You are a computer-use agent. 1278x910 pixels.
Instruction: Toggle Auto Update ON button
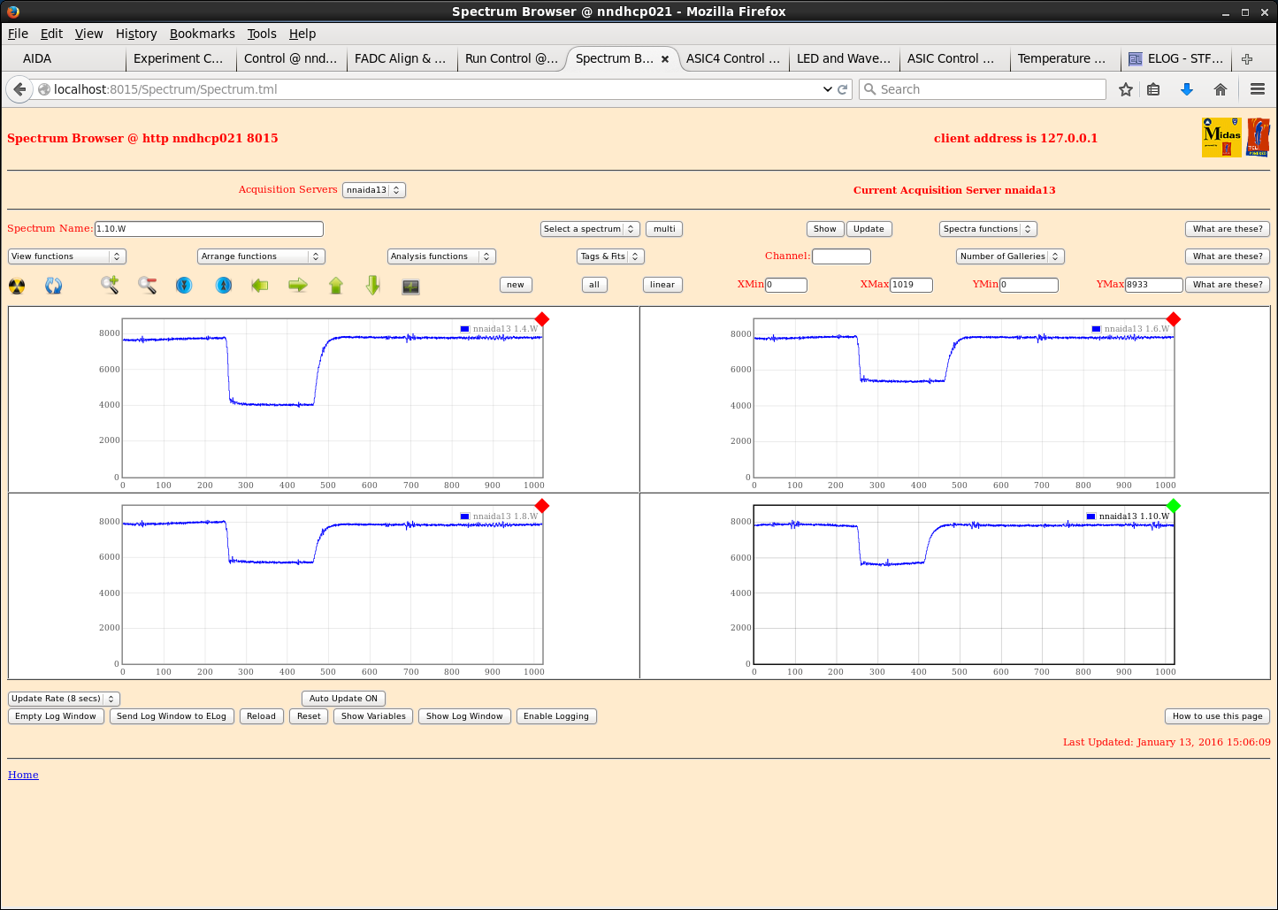343,699
